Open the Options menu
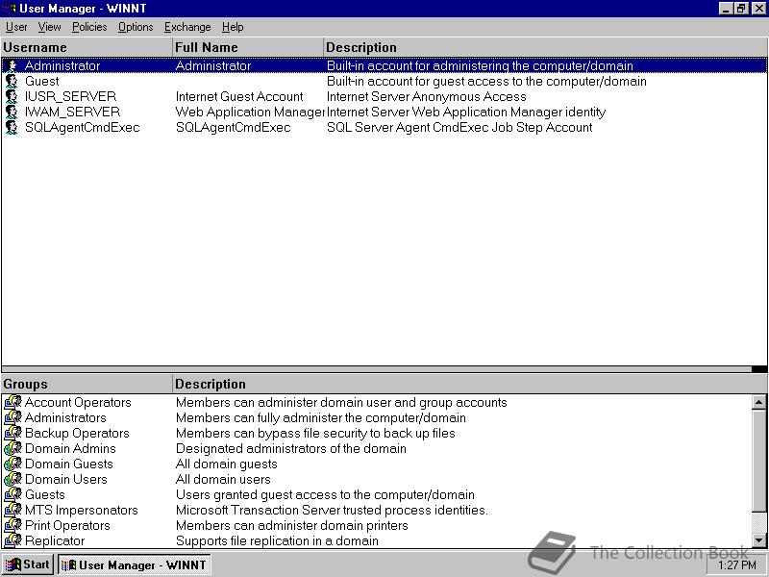This screenshot has height=577, width=769. [136, 27]
